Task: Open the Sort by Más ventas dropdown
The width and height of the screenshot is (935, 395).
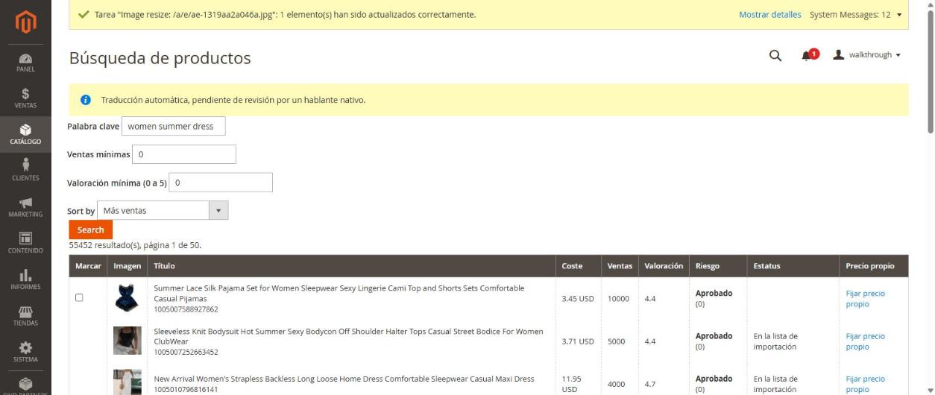Action: click(x=163, y=211)
